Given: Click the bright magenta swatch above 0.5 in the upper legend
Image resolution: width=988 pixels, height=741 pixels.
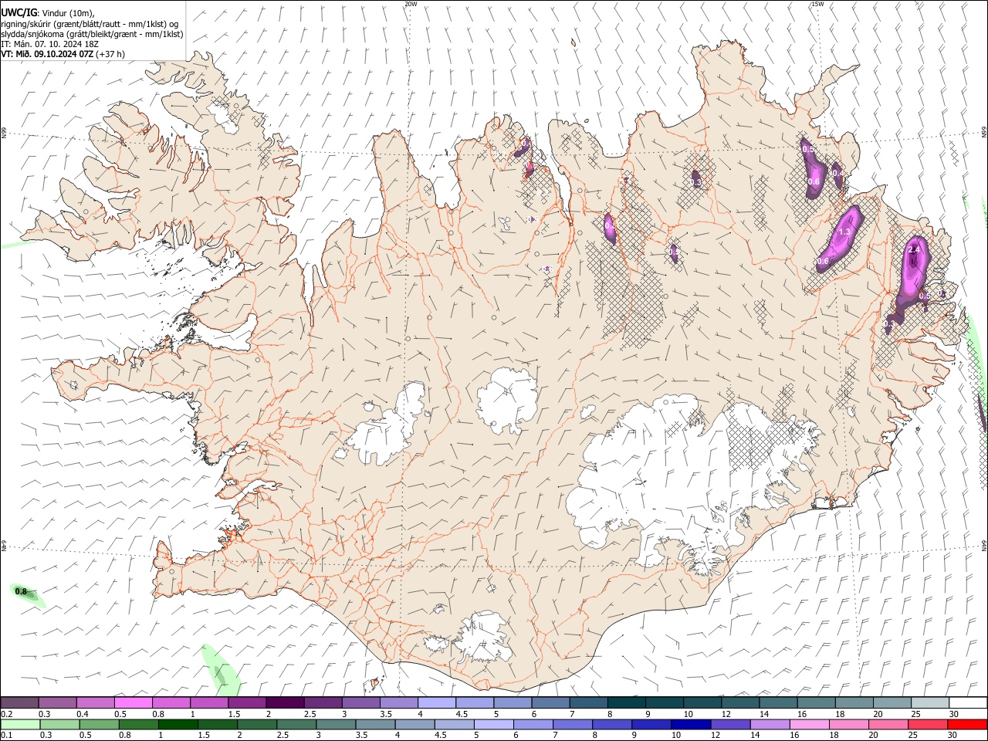Looking at the screenshot, I should click(x=134, y=703).
